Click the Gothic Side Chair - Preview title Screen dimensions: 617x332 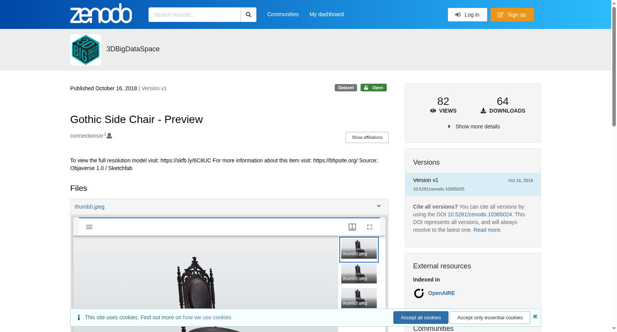pyautogui.click(x=137, y=120)
